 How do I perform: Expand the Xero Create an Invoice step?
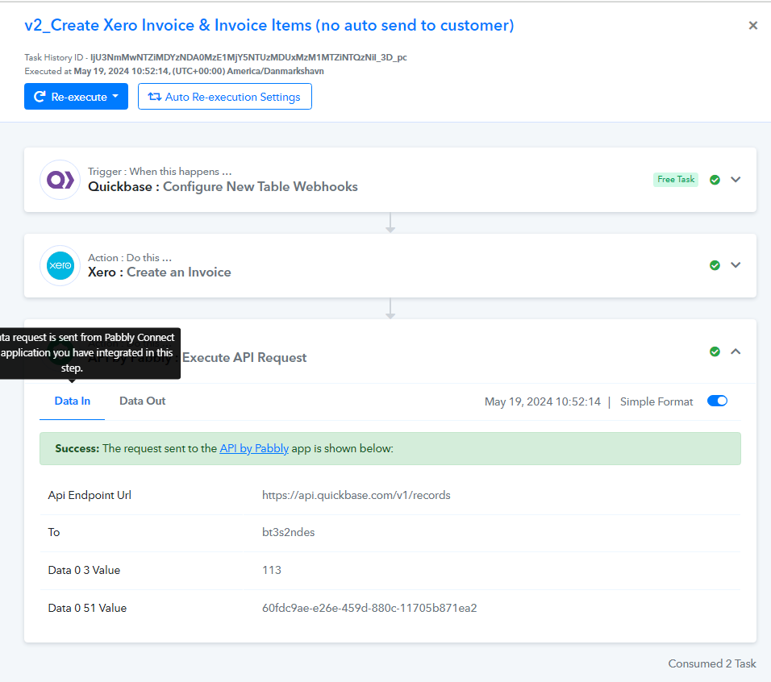[736, 265]
